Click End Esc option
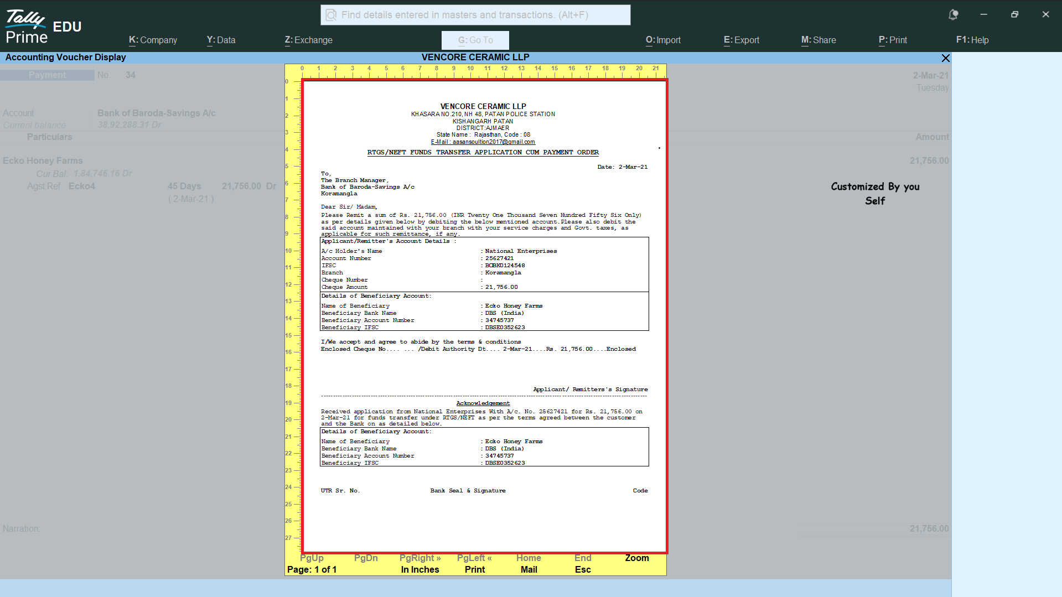 pyautogui.click(x=583, y=564)
